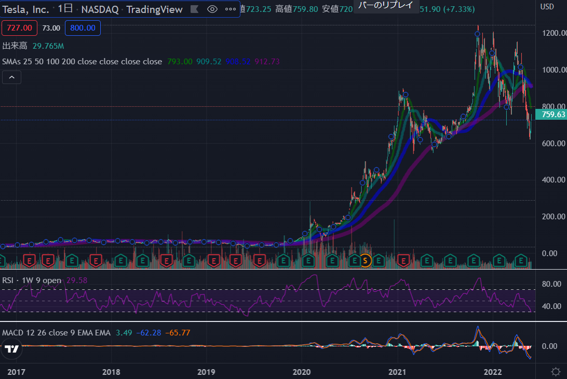Open chart settings gear at bottom right

[x=556, y=371]
